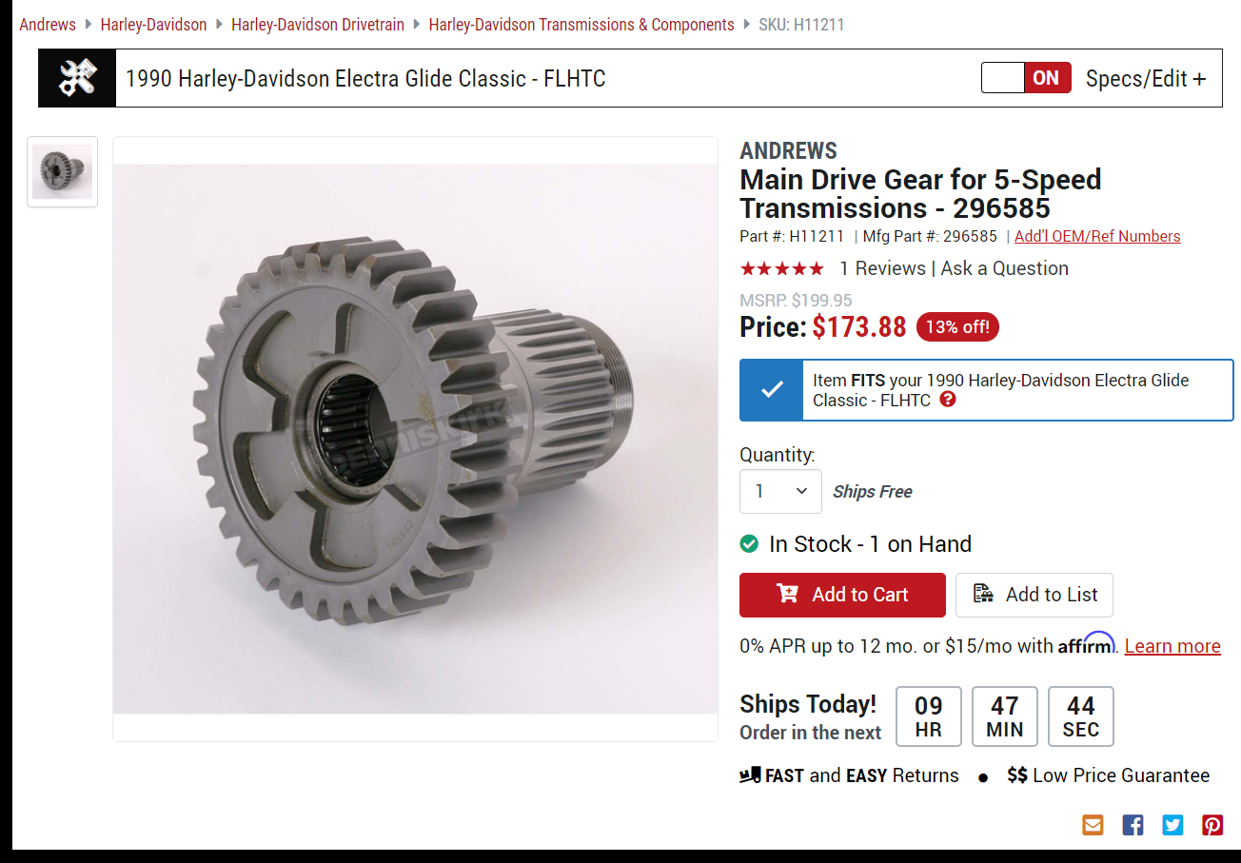1241x863 pixels.
Task: Select the gear product thumbnail
Action: click(63, 172)
